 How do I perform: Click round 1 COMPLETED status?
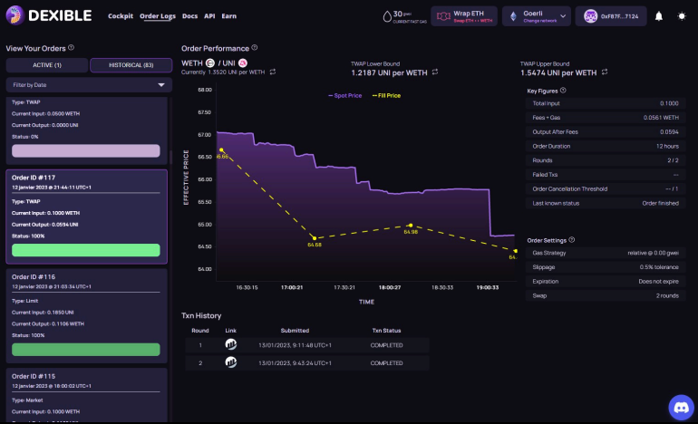point(386,345)
